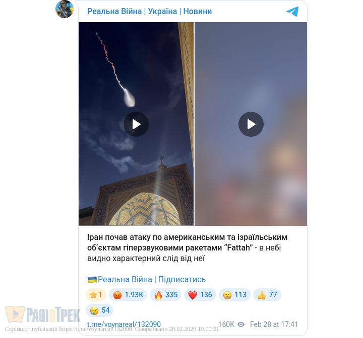Play the rocket trail video
Screen dimensions: 363x338
pos(136,124)
